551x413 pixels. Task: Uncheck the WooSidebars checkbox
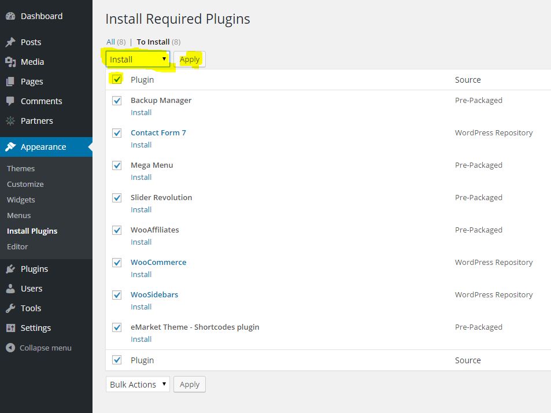(x=117, y=294)
